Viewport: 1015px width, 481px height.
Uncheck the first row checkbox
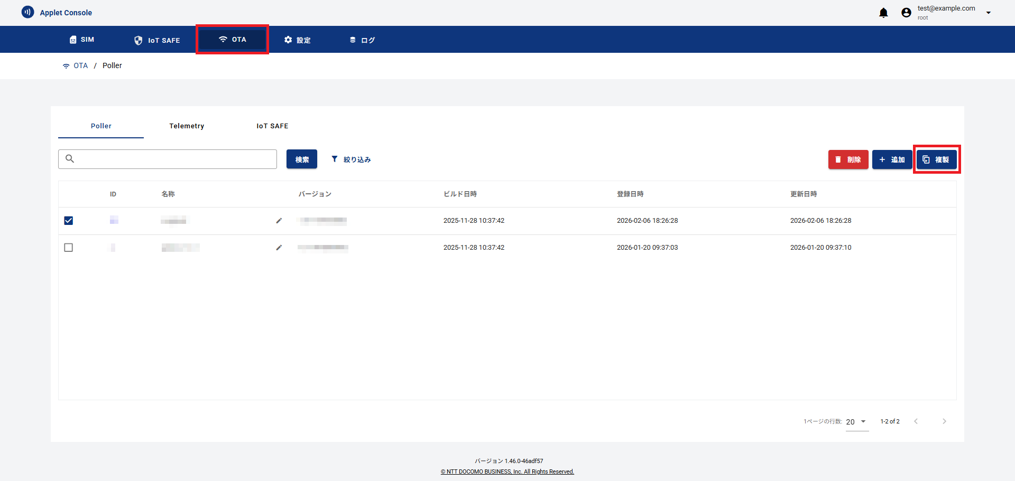pyautogui.click(x=69, y=221)
